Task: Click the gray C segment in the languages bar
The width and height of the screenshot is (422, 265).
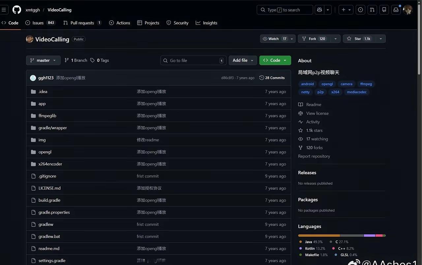Action: point(352,235)
